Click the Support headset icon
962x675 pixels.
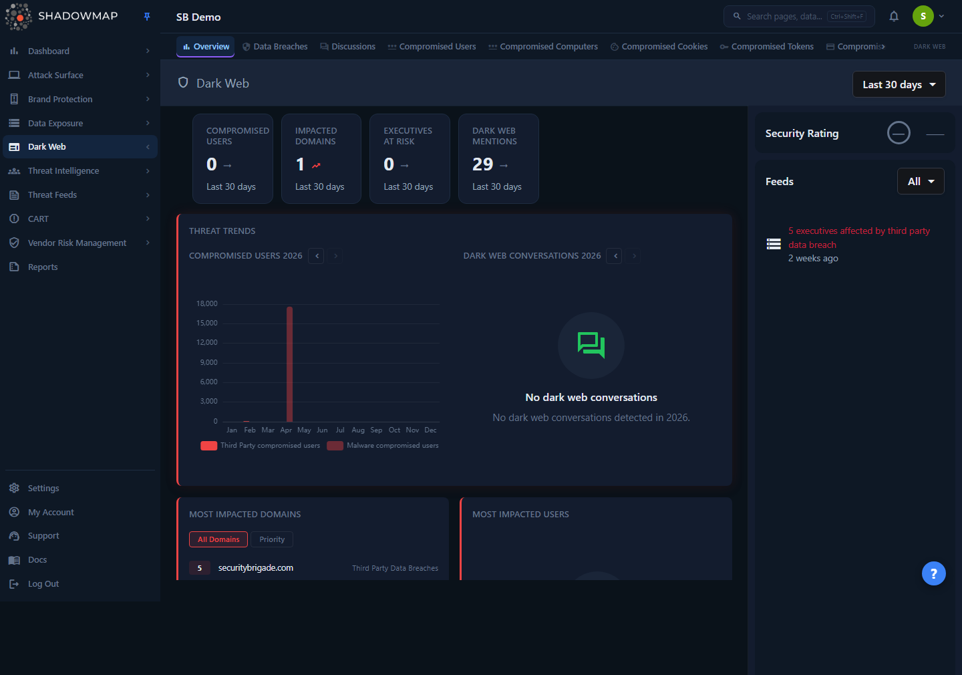coord(14,536)
